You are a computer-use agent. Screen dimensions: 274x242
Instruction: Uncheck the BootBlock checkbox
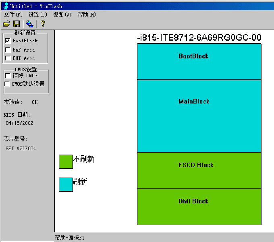tap(8, 41)
